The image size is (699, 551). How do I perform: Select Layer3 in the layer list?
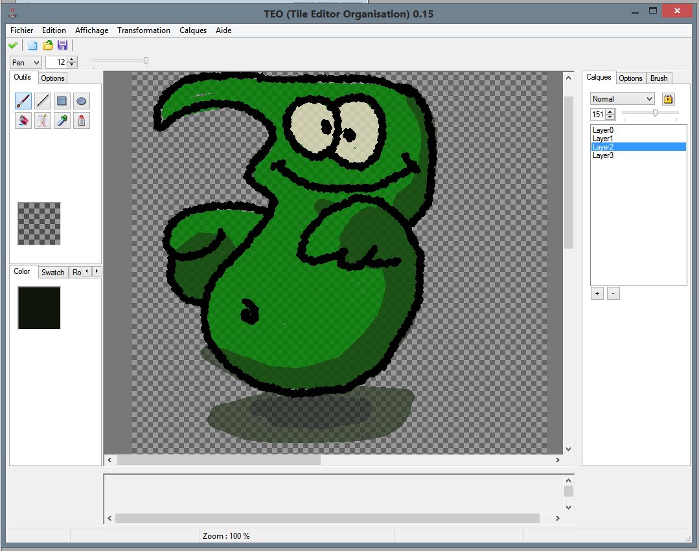638,155
